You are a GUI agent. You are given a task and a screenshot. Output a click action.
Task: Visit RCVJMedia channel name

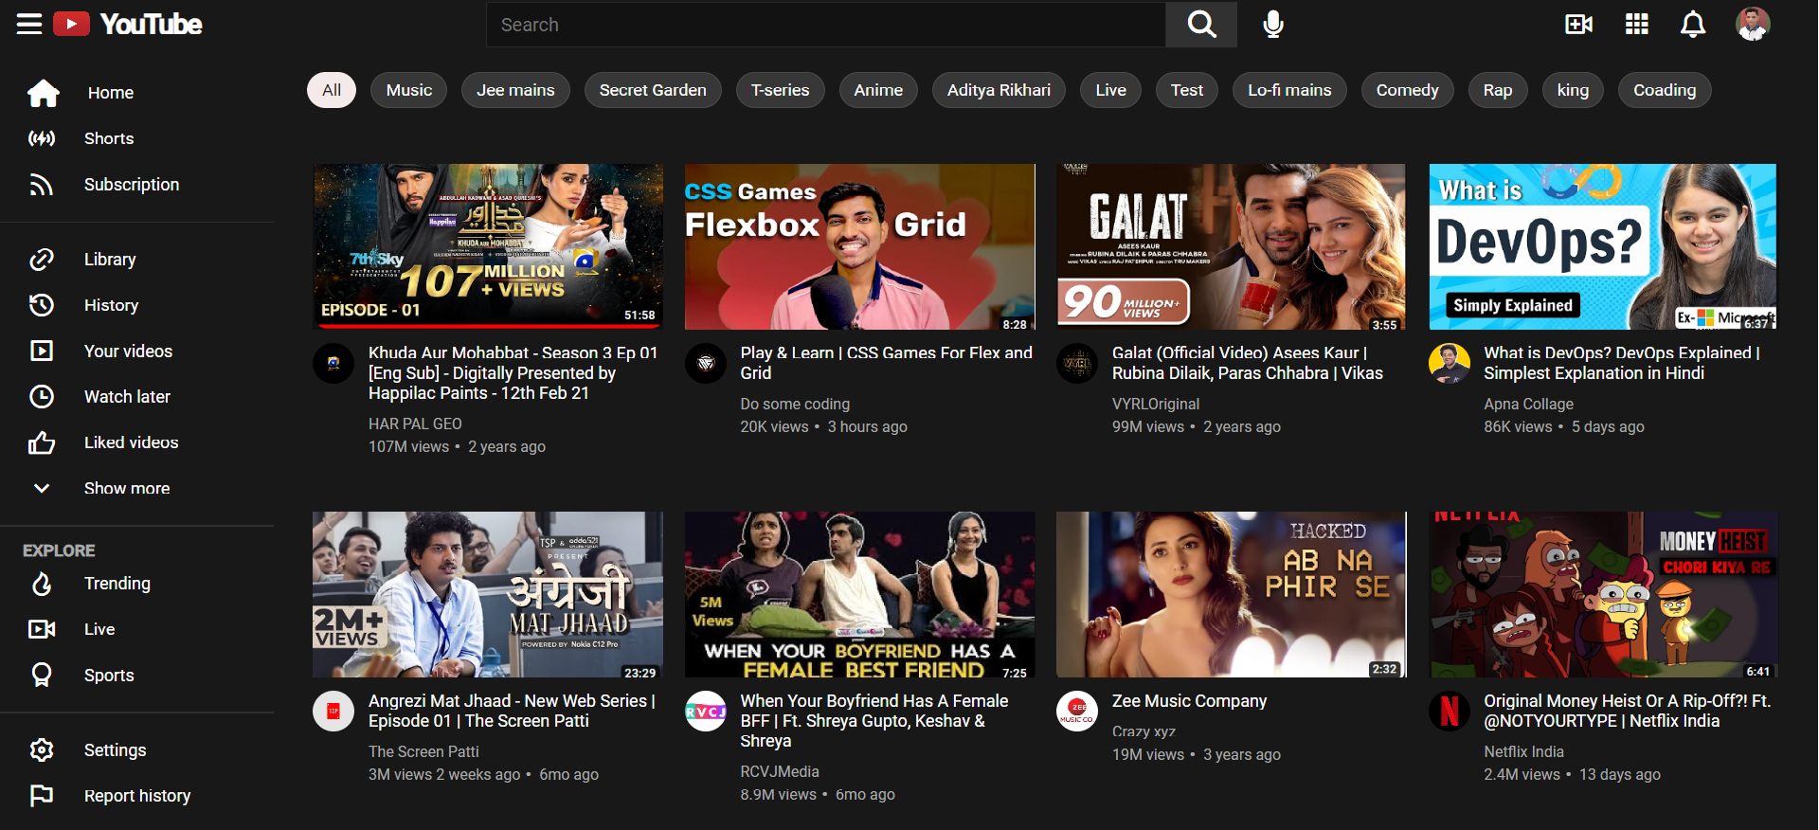780,771
